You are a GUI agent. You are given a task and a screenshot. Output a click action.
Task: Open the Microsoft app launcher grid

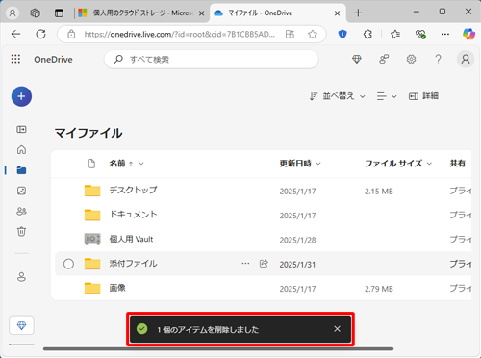15,59
